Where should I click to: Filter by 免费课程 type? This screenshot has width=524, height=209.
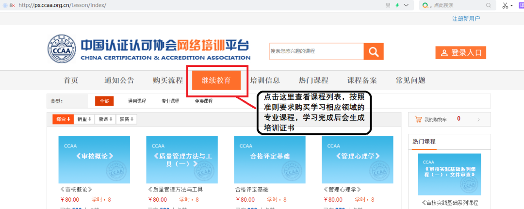[x=203, y=101]
